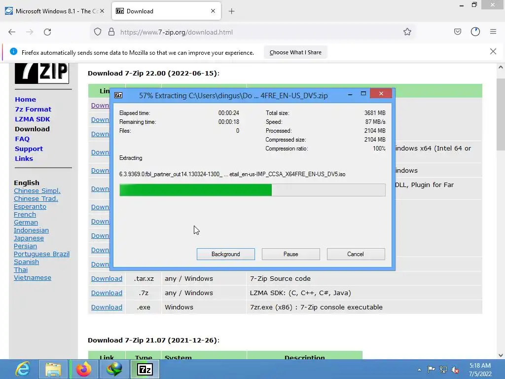
Task: Click the page scrollbar up arrow
Action: (x=501, y=67)
